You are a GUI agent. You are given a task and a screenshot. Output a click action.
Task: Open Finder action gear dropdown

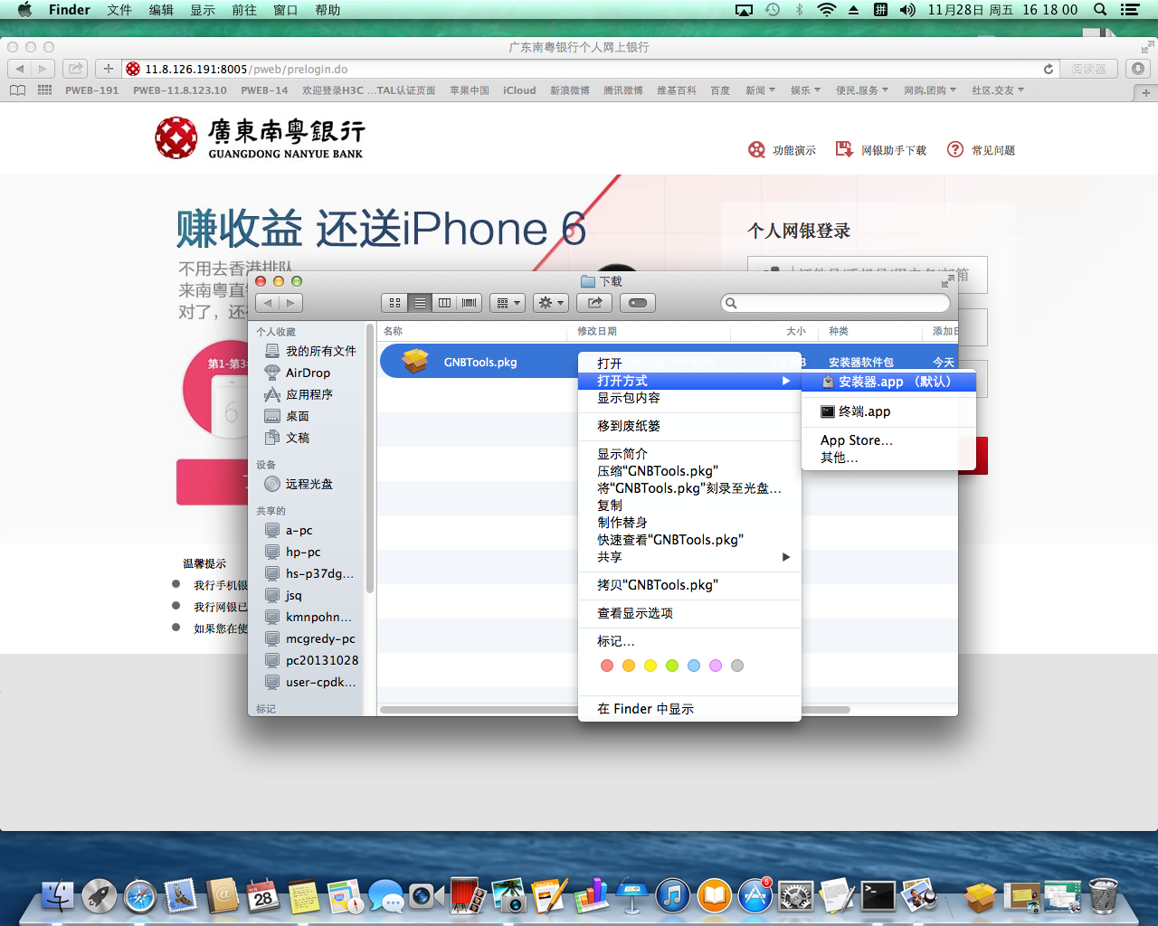(x=551, y=303)
